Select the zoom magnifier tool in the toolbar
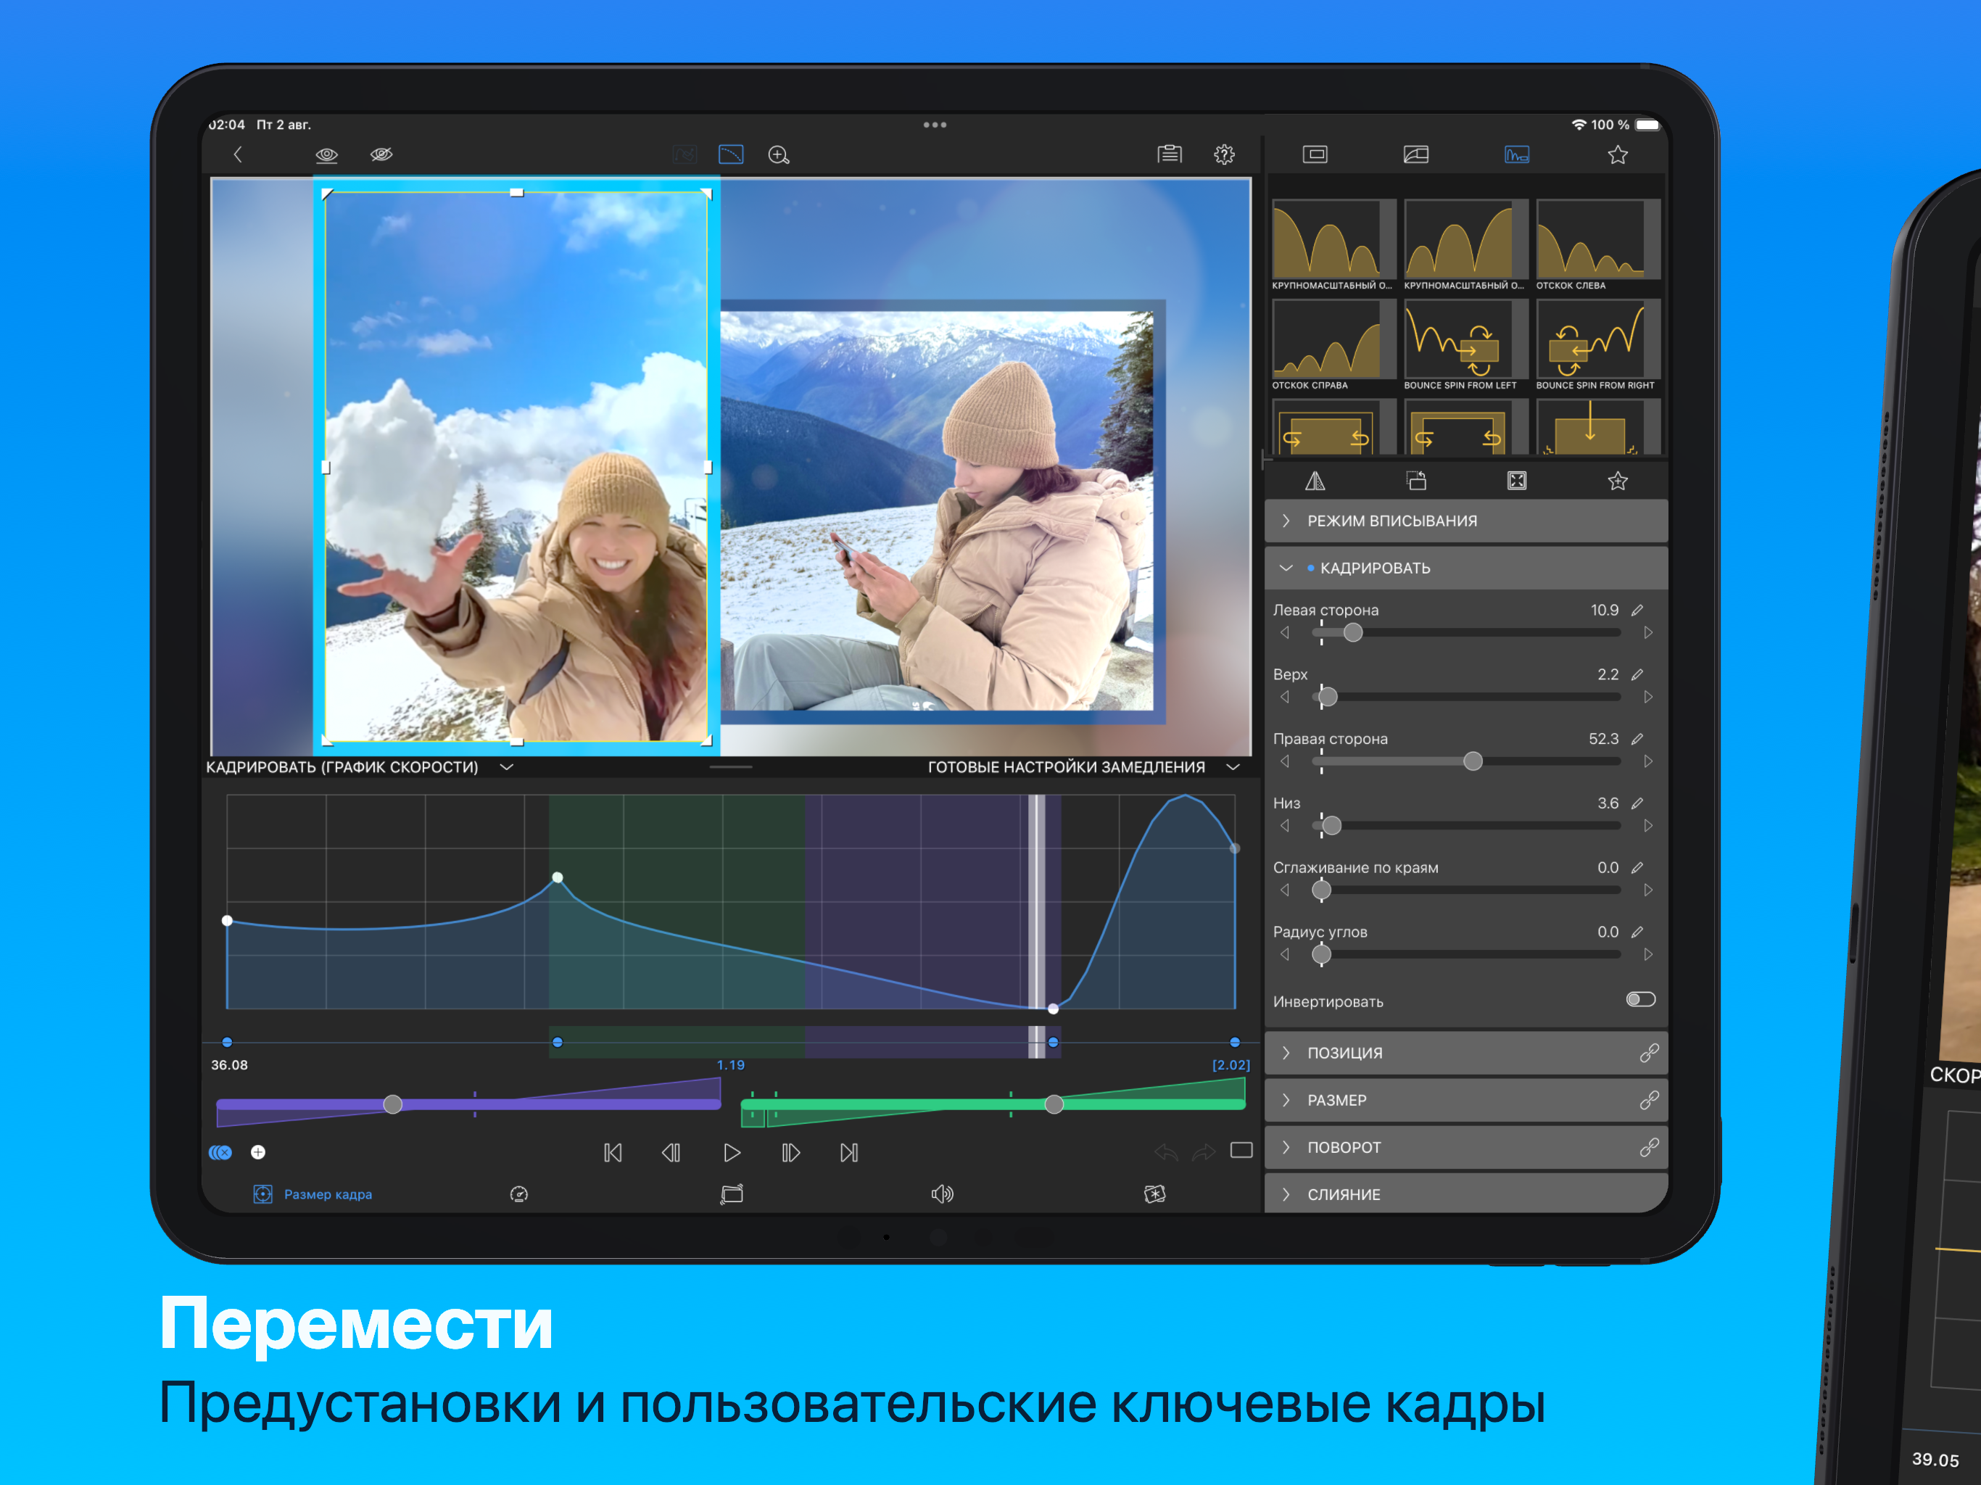This screenshot has width=1981, height=1485. point(778,154)
